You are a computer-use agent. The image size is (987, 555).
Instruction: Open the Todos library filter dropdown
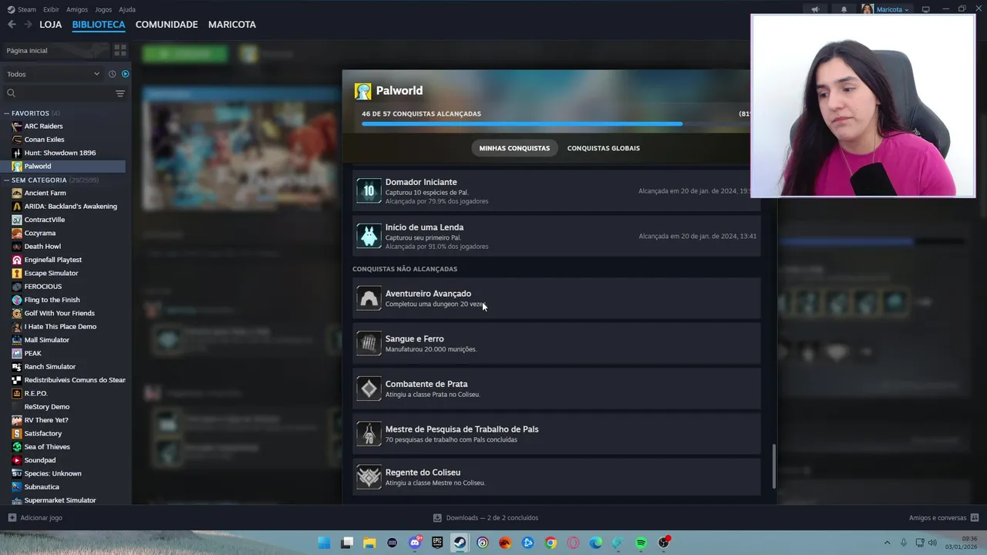[x=52, y=74]
